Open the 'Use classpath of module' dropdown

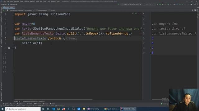[29, 10]
